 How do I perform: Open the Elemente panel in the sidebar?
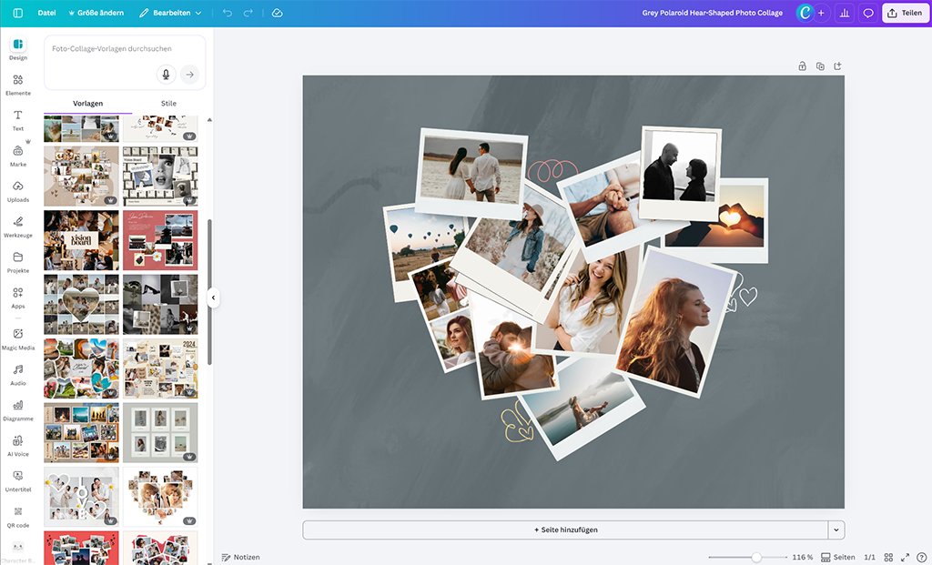click(17, 82)
